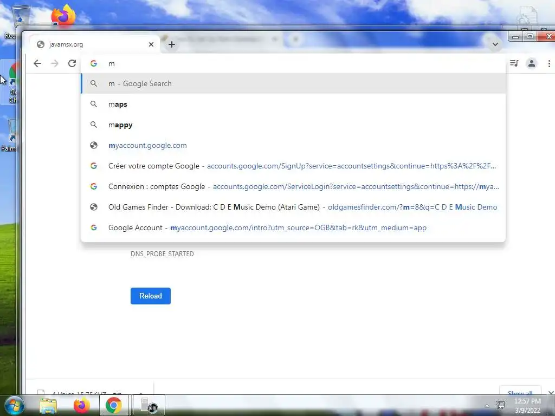Click 'Show all' in the downloads bar
Viewport: 555px width, 416px height.
pyautogui.click(x=520, y=392)
